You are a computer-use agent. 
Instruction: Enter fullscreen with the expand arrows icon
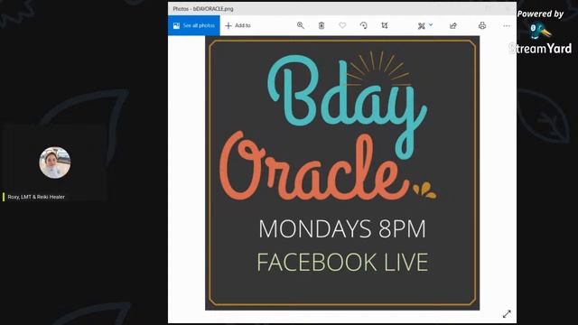[507, 313]
